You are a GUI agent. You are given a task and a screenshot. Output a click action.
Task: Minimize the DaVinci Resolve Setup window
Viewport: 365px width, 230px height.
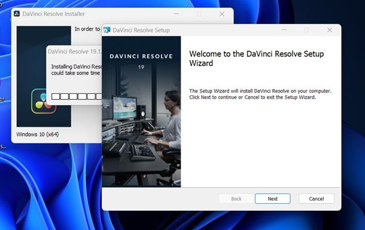coord(284,30)
